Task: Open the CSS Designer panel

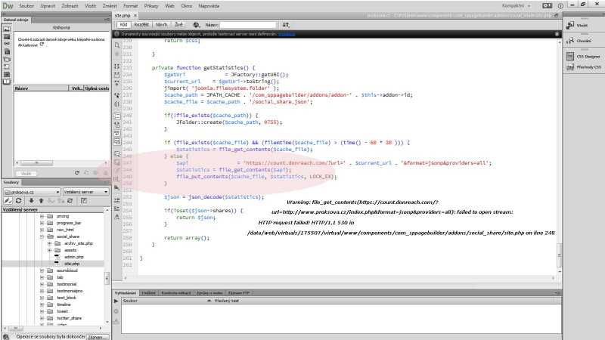Action: point(583,57)
